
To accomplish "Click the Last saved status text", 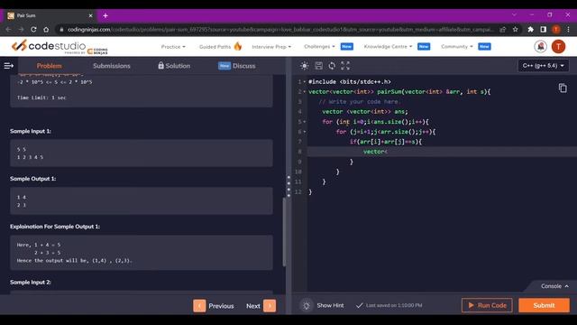I will [x=394, y=305].
